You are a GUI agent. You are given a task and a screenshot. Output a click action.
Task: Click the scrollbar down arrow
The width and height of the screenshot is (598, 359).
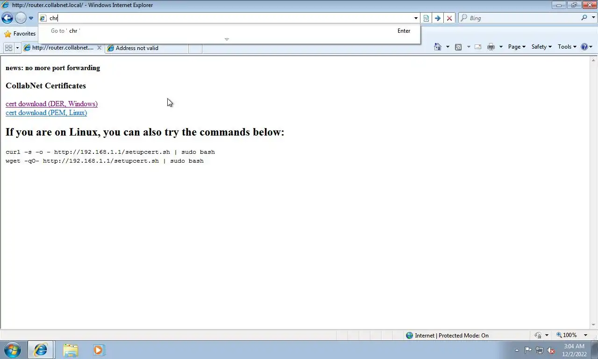click(594, 325)
